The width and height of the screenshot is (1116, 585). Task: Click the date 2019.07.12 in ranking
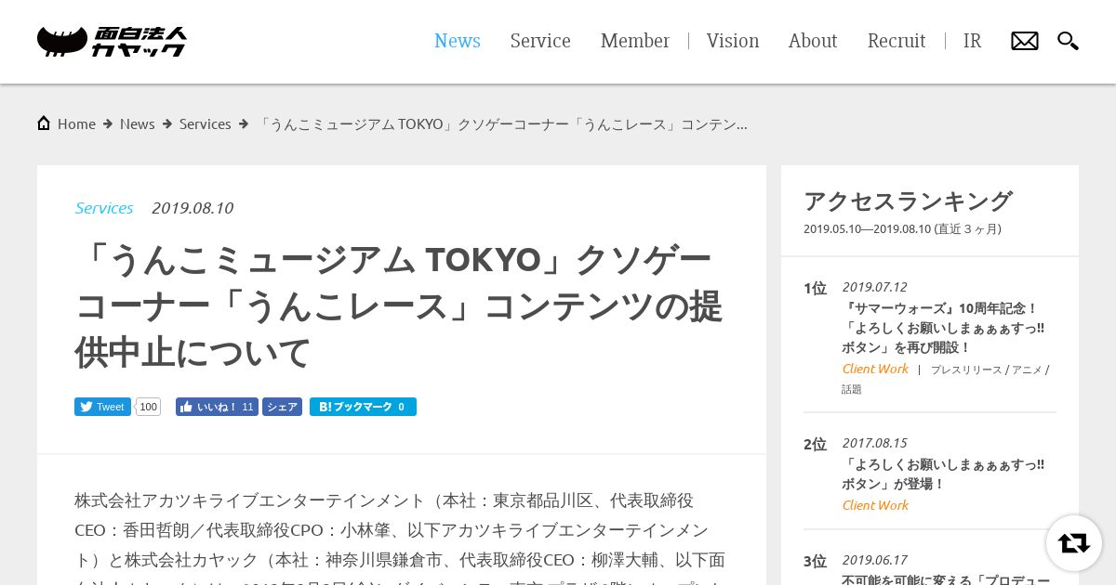pyautogui.click(x=874, y=287)
